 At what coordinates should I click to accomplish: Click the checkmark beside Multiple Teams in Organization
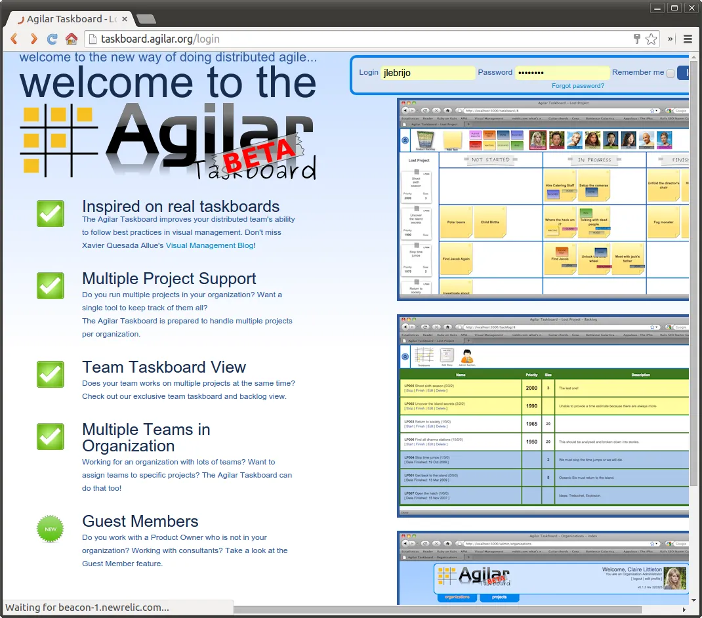tap(50, 436)
